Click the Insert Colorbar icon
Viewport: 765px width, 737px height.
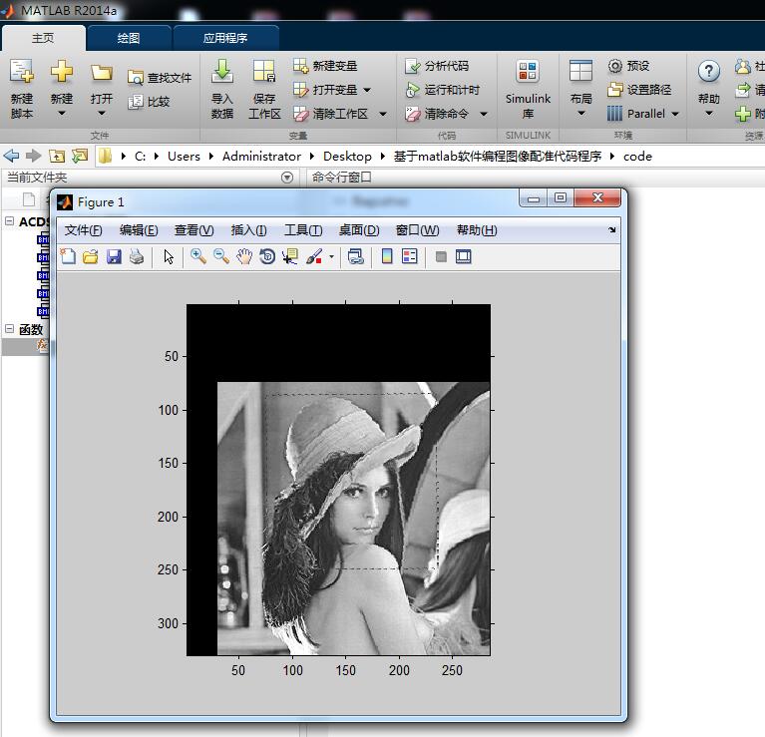pyautogui.click(x=387, y=256)
